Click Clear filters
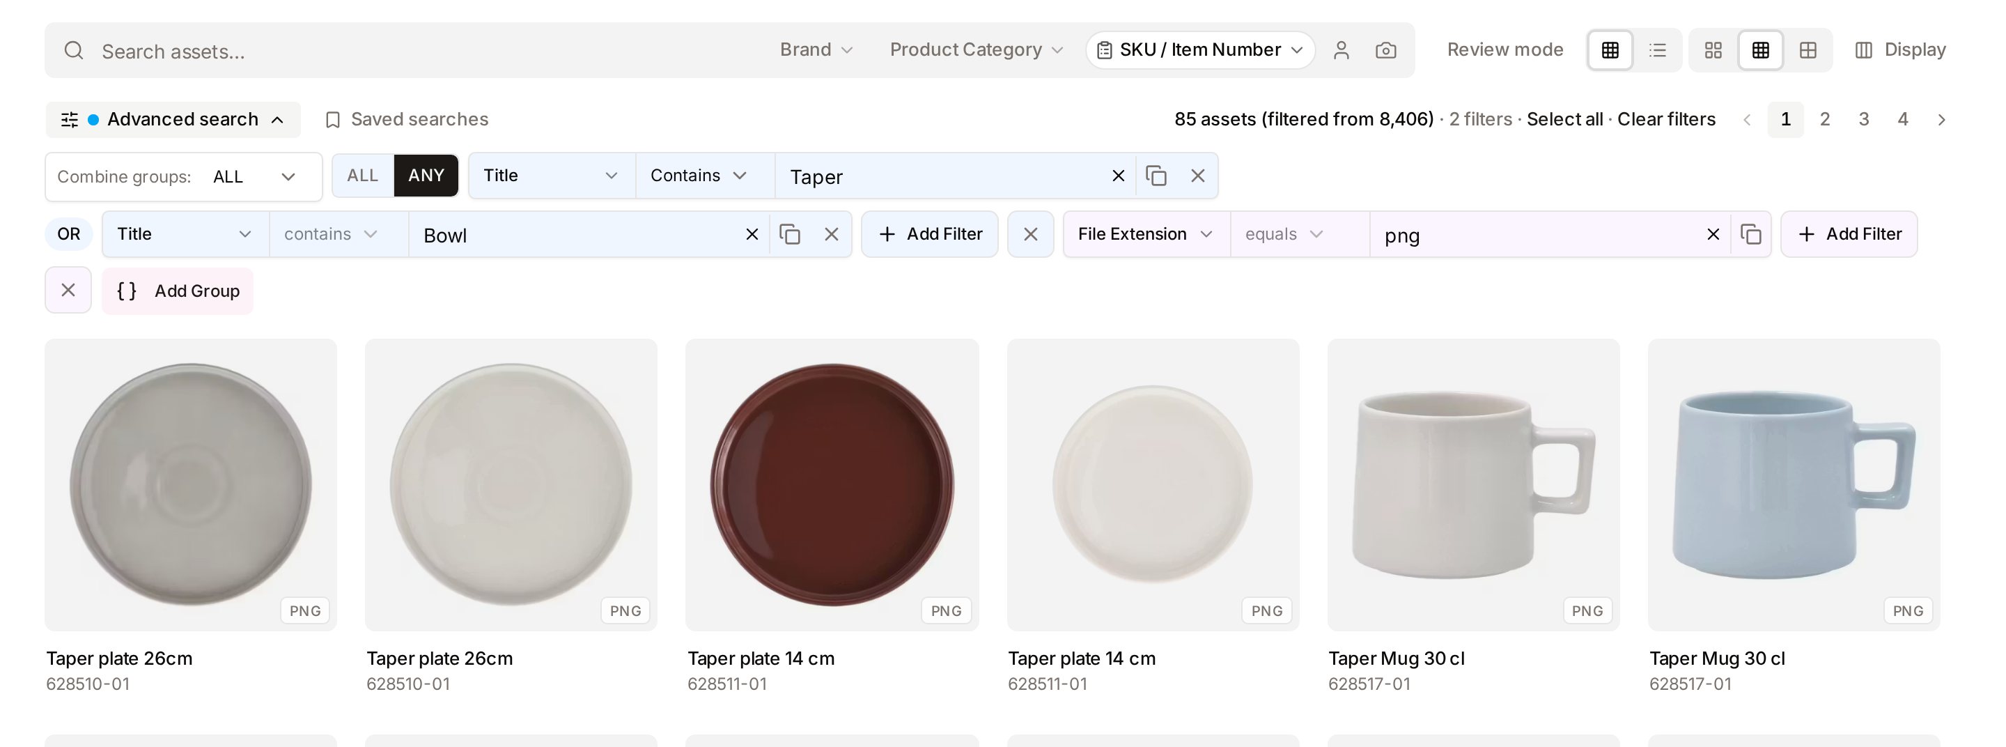Image resolution: width=2006 pixels, height=747 pixels. [x=1665, y=119]
